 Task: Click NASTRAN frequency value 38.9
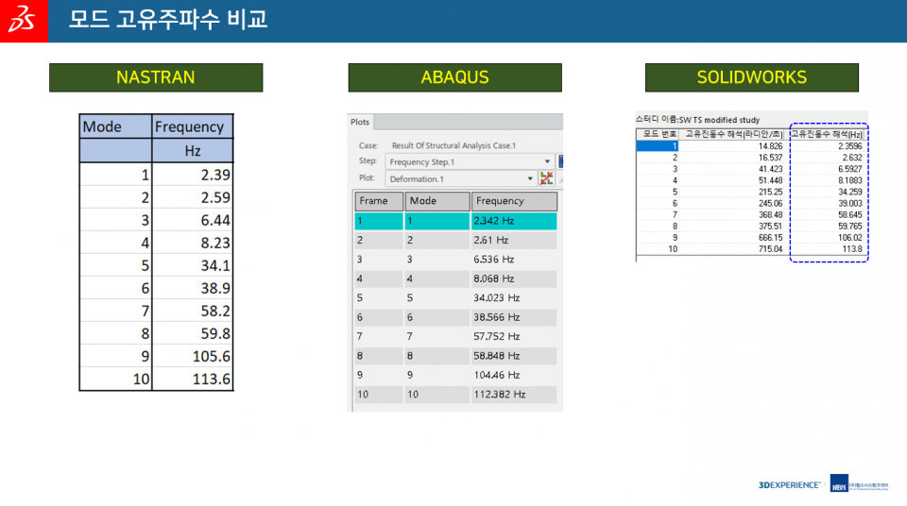pos(215,288)
